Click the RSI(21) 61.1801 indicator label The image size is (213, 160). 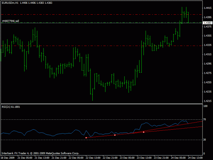tap(11, 107)
